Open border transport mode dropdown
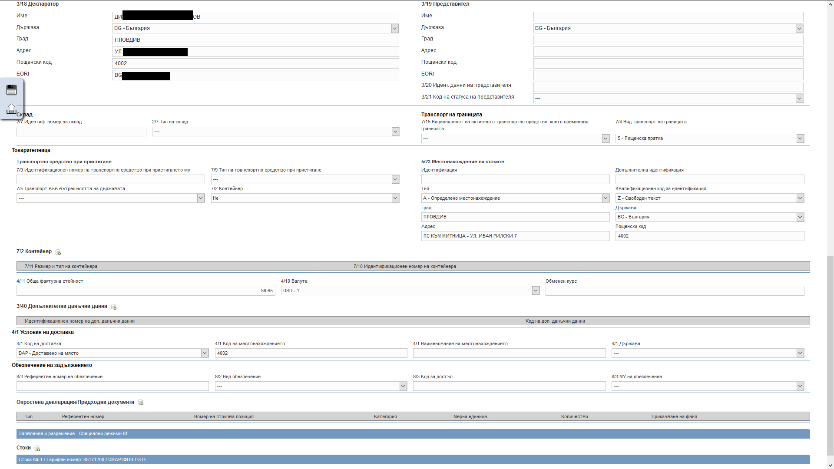The image size is (834, 469). [800, 139]
